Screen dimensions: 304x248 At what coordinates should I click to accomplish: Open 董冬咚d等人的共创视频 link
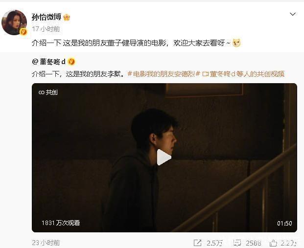coord(247,74)
